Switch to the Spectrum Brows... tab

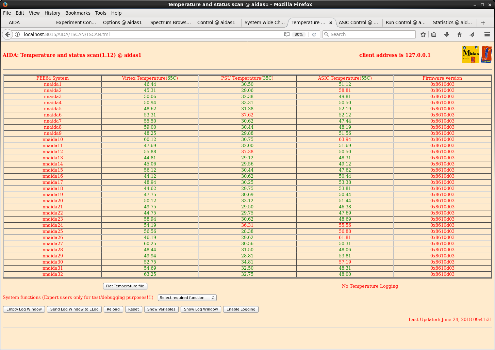pos(170,22)
